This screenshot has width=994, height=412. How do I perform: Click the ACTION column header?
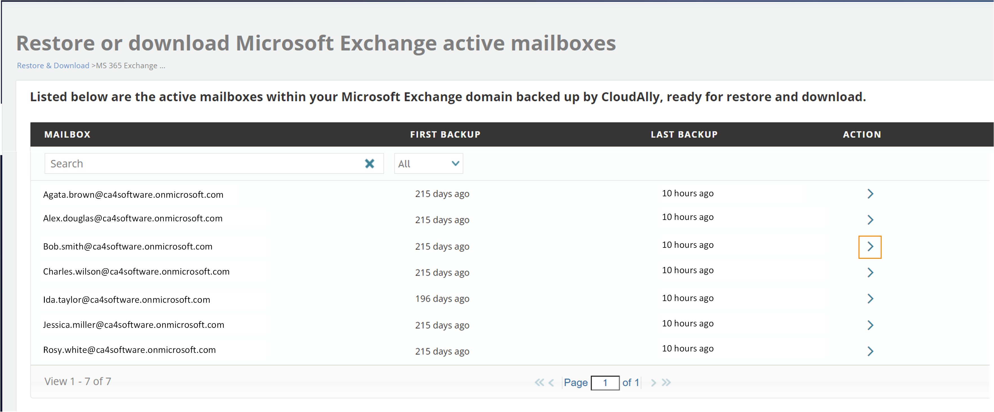862,135
